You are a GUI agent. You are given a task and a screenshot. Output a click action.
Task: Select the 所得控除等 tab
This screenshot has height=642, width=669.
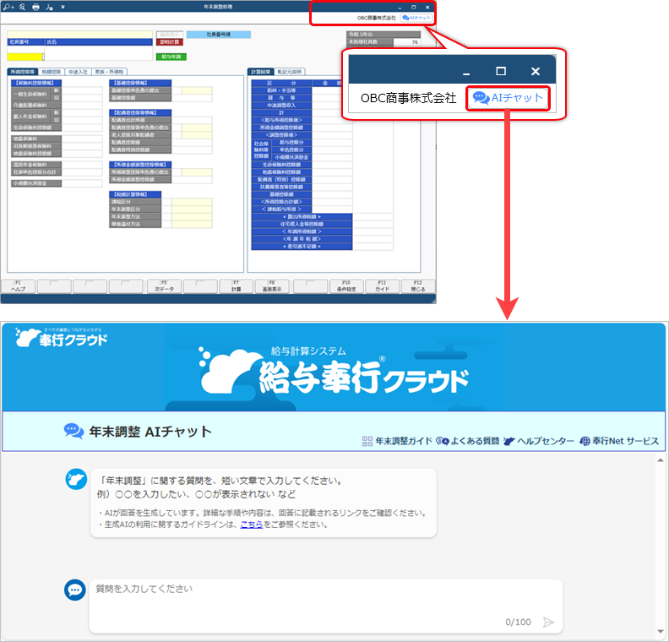23,72
